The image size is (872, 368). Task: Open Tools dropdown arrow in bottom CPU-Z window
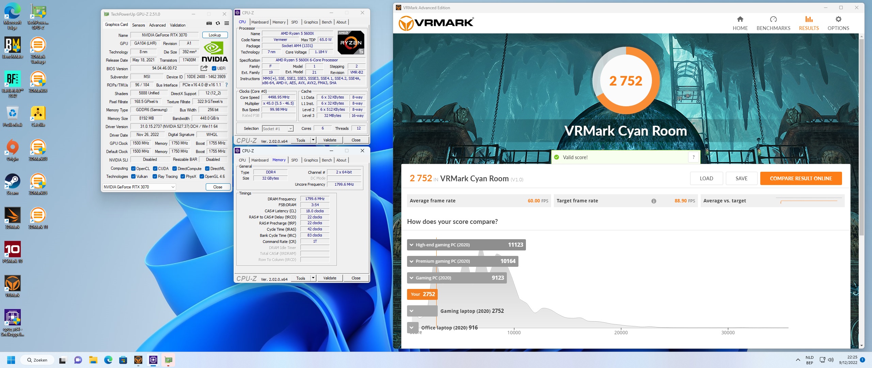coord(313,278)
